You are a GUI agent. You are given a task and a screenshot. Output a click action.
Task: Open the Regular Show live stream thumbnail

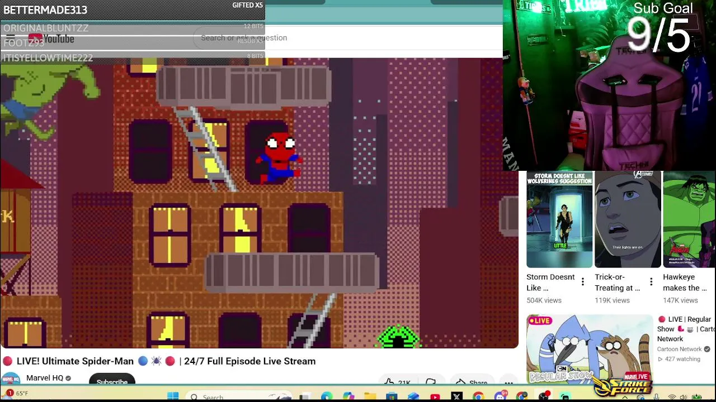pyautogui.click(x=590, y=350)
